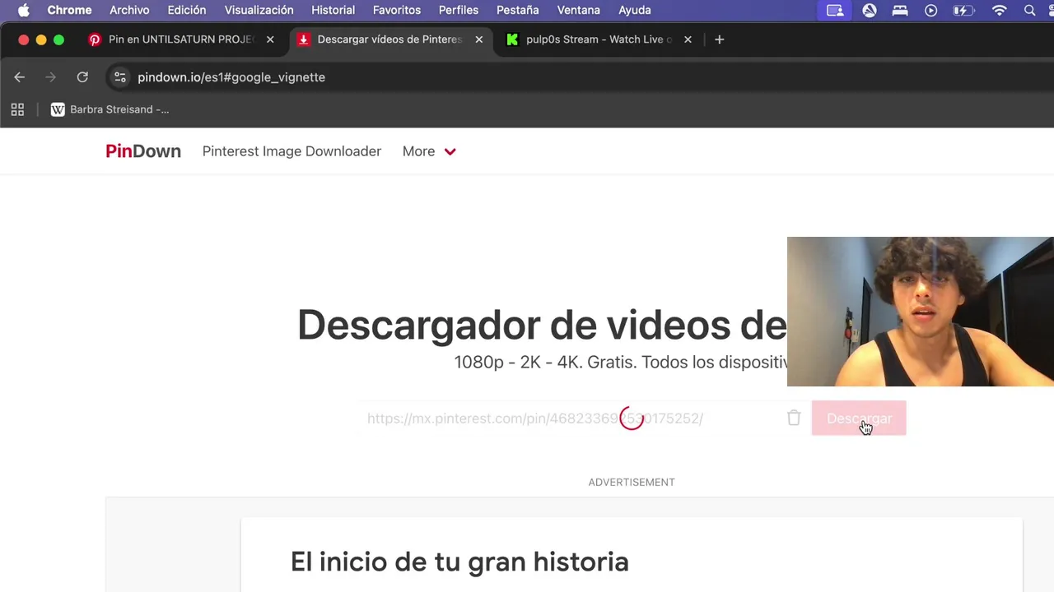
Task: Open the Apple menu
Action: (23, 10)
